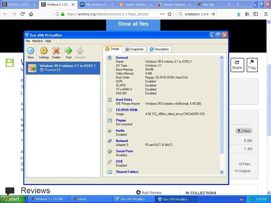Click the browser back arrow
The width and height of the screenshot is (271, 203).
click(5, 14)
